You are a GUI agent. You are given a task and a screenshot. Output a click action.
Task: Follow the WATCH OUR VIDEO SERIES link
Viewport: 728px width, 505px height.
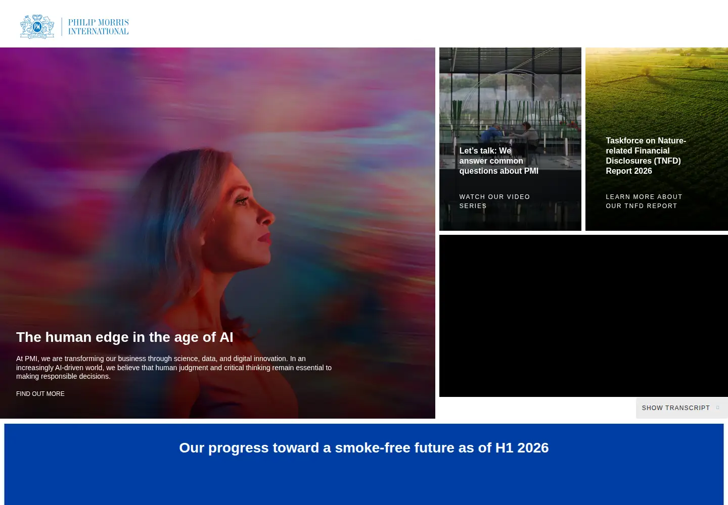tap(494, 201)
